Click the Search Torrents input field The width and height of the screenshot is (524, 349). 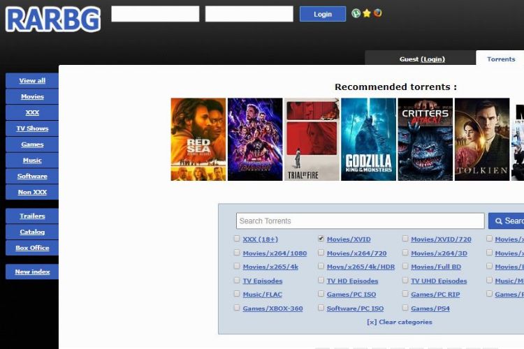pos(361,221)
